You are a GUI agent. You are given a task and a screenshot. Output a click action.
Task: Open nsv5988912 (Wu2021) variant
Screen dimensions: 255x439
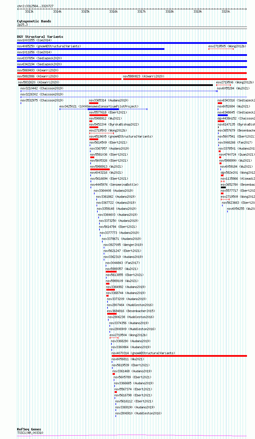tap(105, 118)
